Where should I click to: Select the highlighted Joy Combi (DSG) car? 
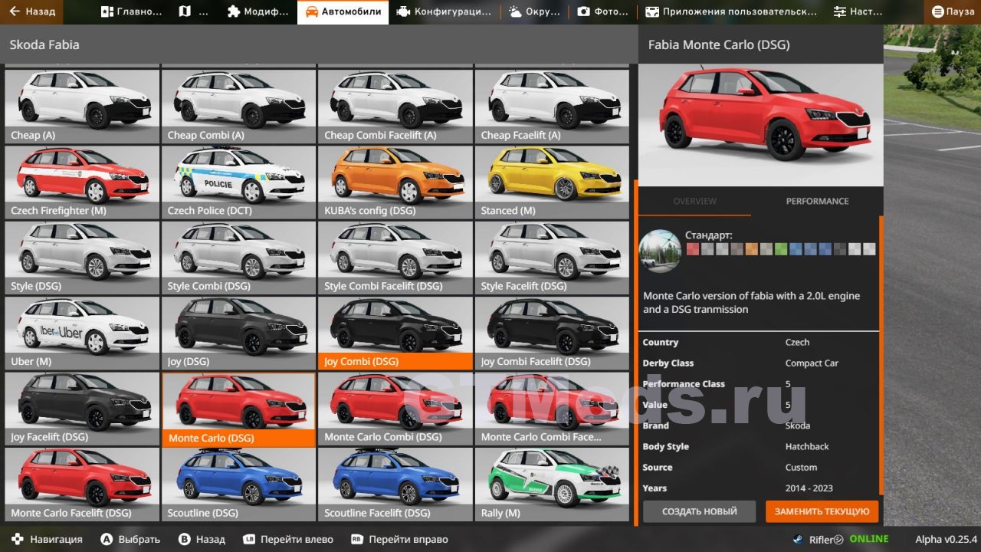tap(395, 333)
